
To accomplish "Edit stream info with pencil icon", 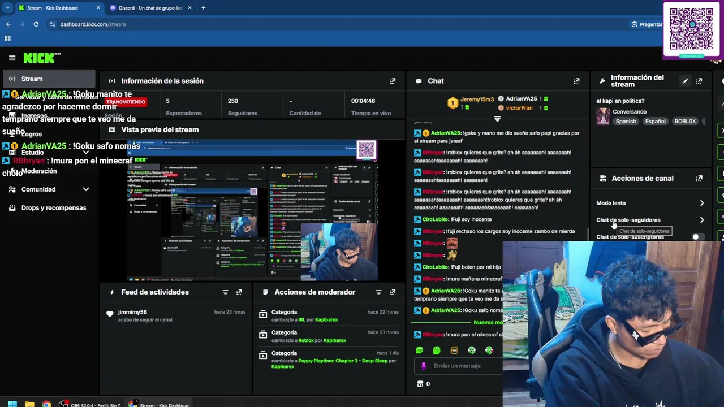I will (x=685, y=81).
